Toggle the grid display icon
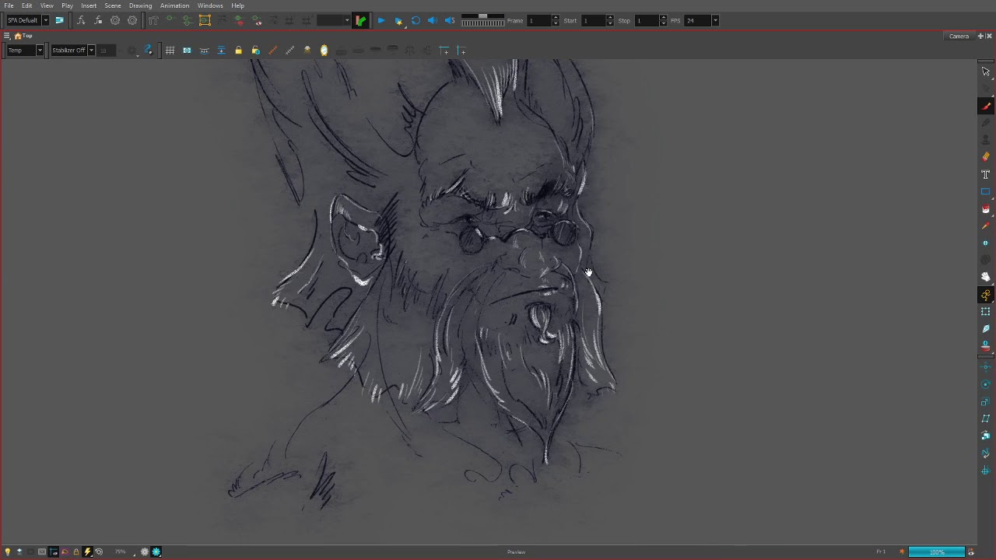The image size is (996, 560). pos(170,51)
